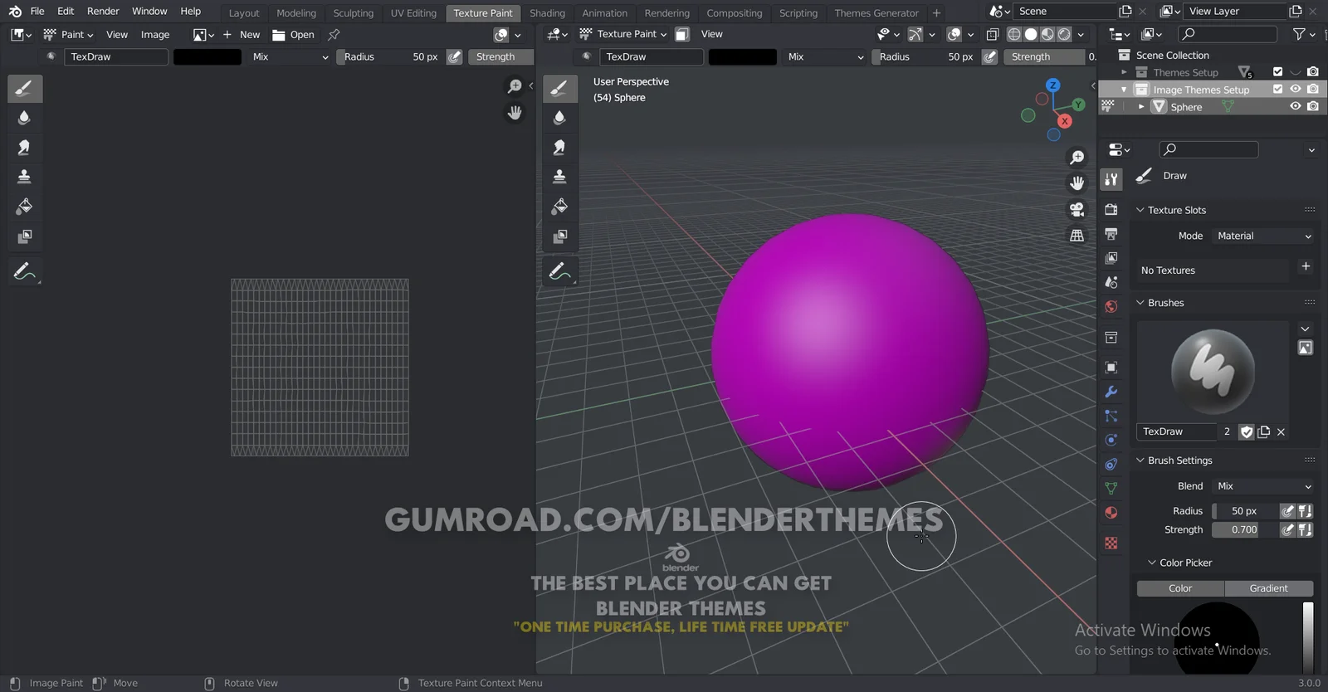Viewport: 1328px width, 692px height.
Task: Switch to wireframe viewport shading
Action: point(1014,34)
